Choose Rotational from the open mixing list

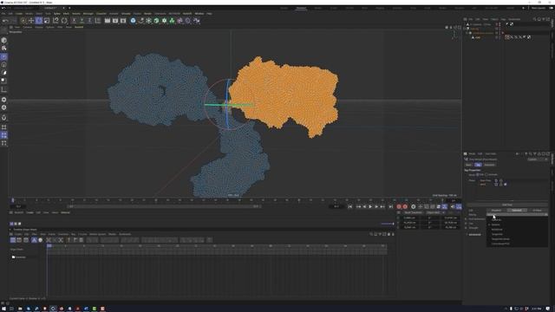pos(497,229)
